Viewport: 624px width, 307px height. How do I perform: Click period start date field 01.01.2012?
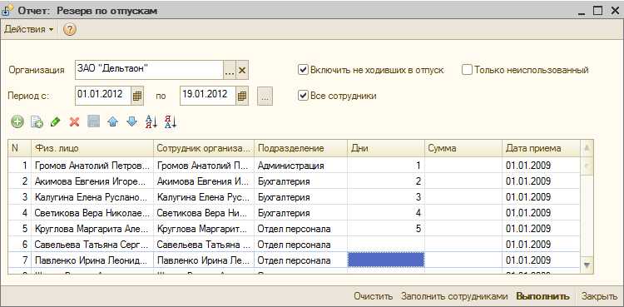[103, 96]
